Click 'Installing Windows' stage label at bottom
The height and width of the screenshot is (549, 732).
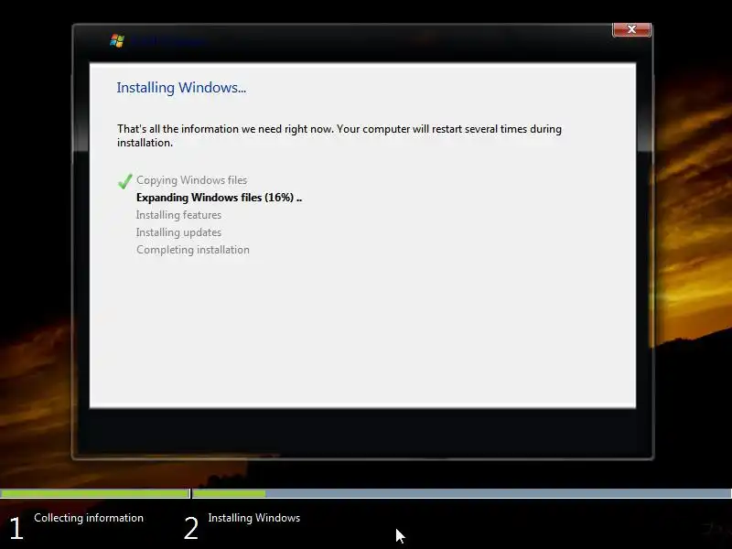[254, 518]
